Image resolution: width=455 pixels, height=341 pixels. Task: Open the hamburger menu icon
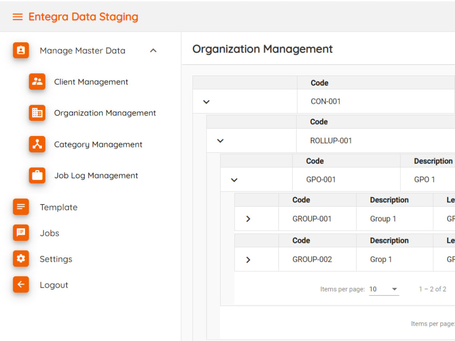(17, 17)
